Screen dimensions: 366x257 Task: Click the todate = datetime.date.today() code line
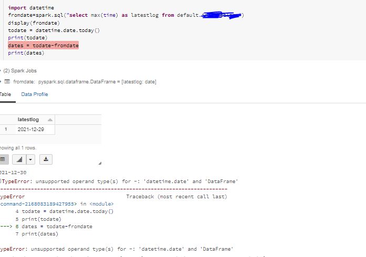(54, 30)
